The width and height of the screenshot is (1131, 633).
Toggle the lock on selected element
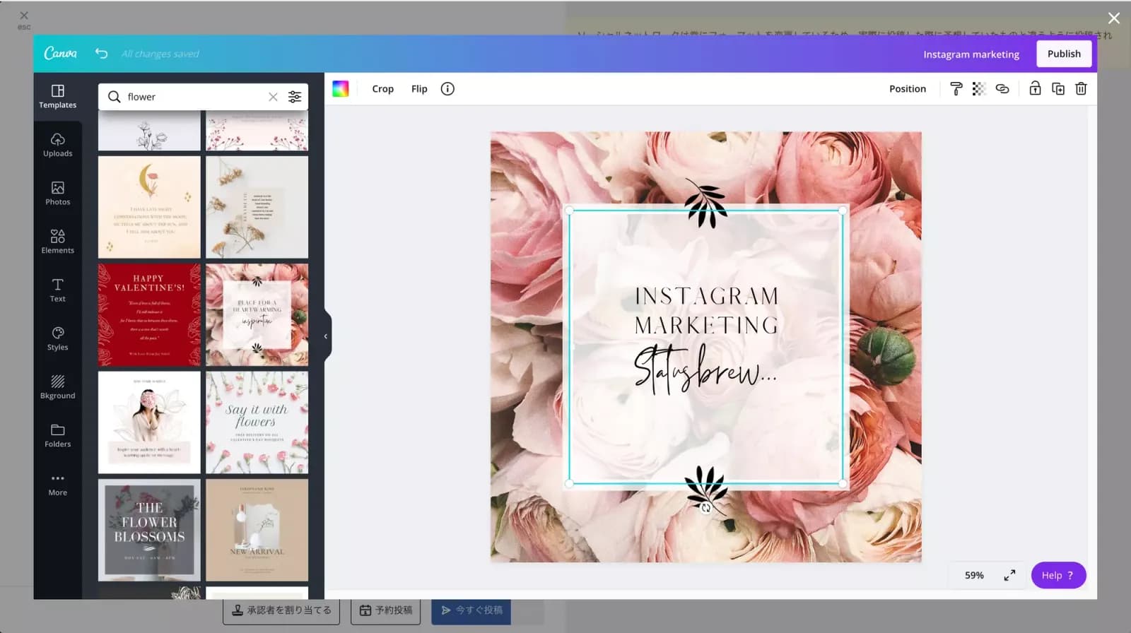coord(1035,89)
